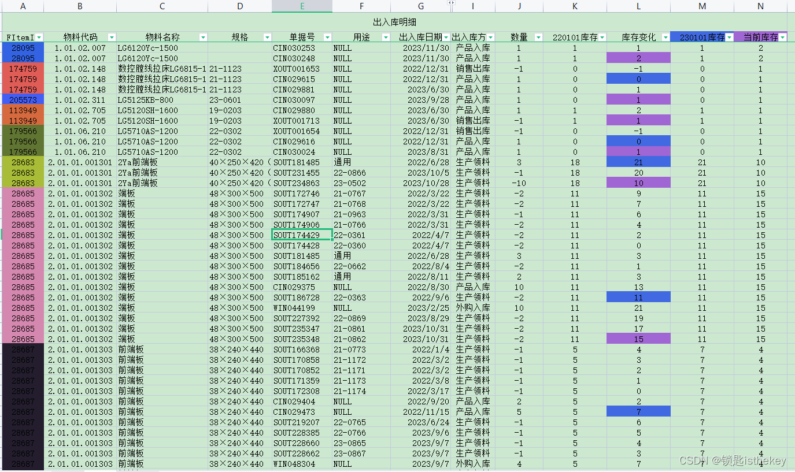The image size is (795, 472).
Task: Select material code cell 1.01.02.311
Action: 80,100
